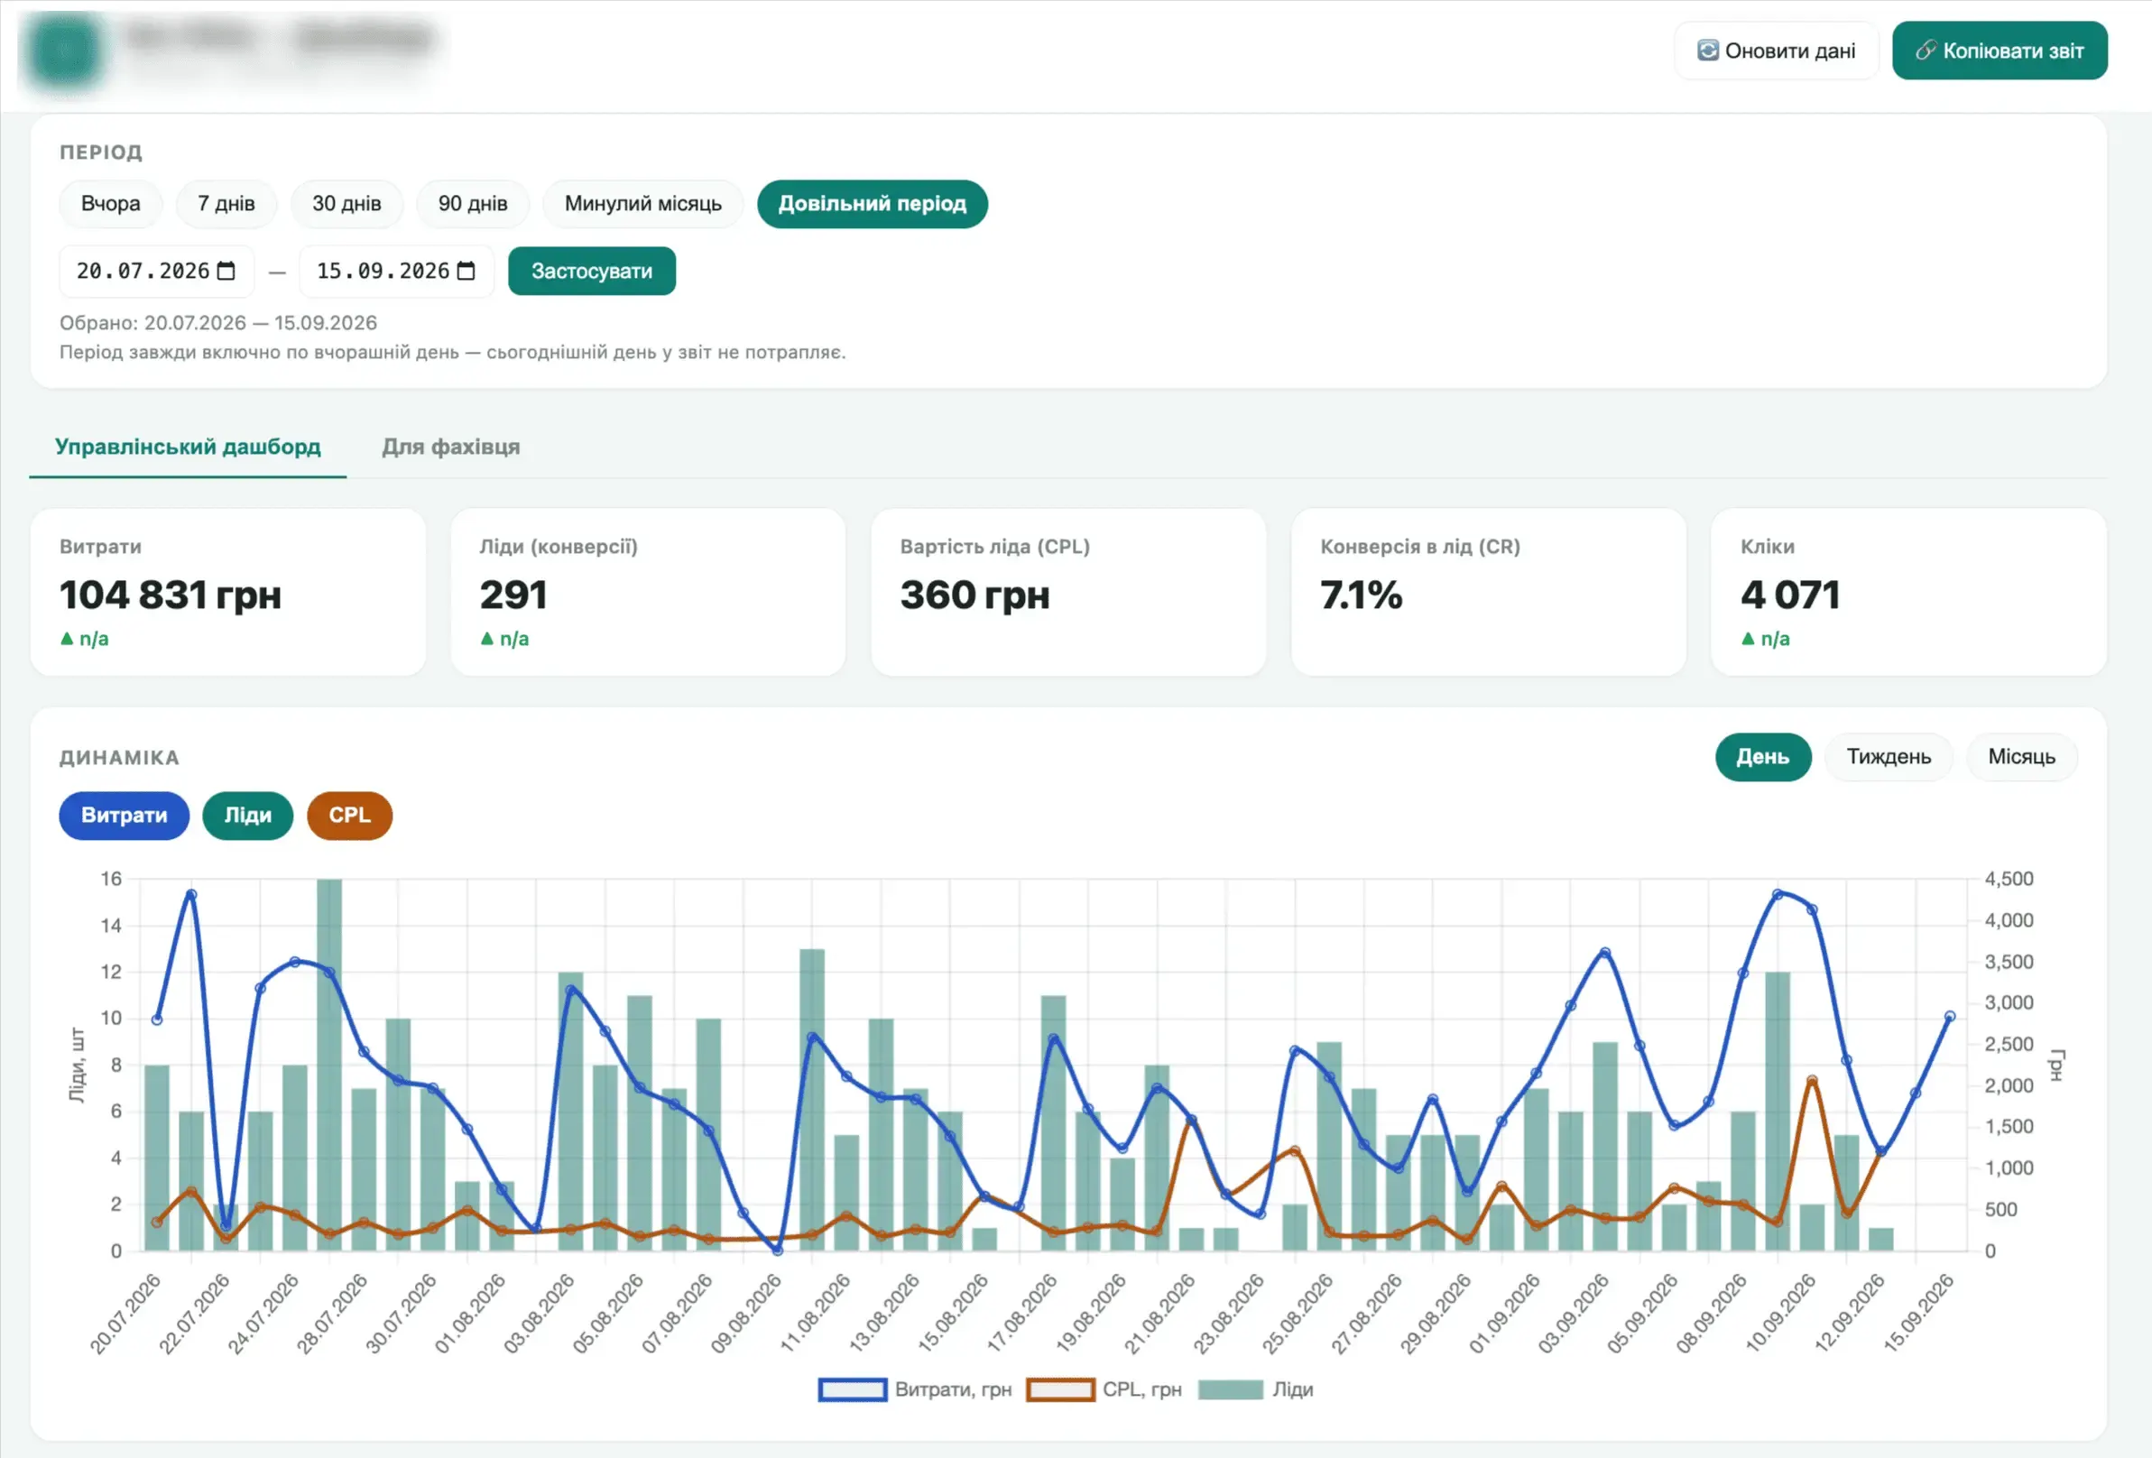Switch chart granularity to Місяць

click(x=2021, y=757)
